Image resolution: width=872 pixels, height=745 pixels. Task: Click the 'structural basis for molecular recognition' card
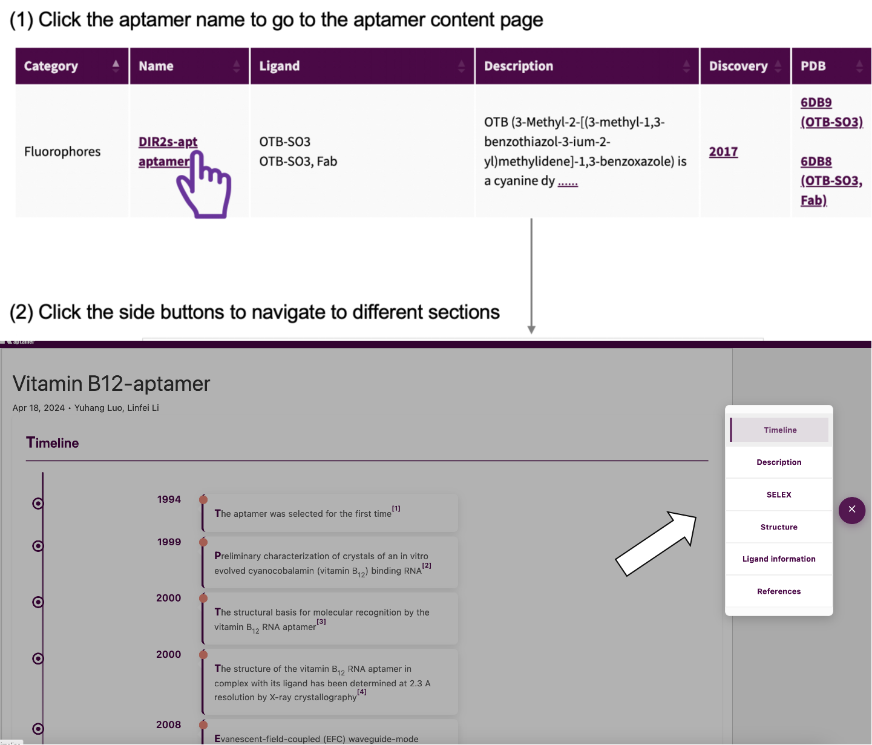pos(330,619)
